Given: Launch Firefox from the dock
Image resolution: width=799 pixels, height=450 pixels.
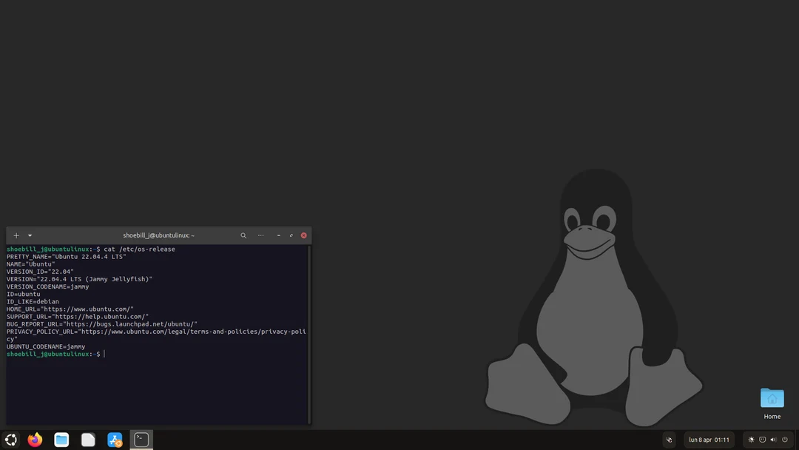Looking at the screenshot, I should 34,439.
